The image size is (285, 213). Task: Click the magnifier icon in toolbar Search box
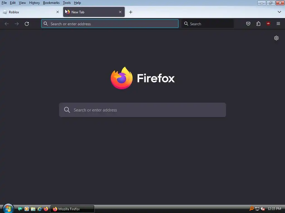186,24
